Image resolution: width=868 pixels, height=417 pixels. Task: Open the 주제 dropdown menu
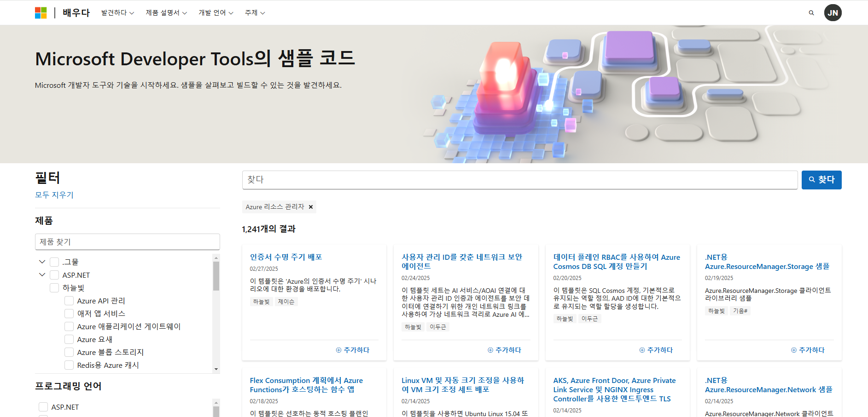(x=255, y=13)
